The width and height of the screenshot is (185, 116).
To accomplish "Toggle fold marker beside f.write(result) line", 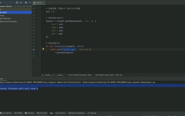I will pos(40,53).
